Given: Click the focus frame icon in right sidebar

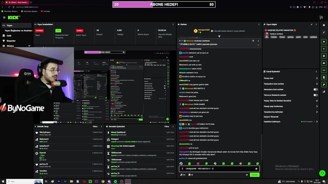Looking at the screenshot, I should point(324,42).
